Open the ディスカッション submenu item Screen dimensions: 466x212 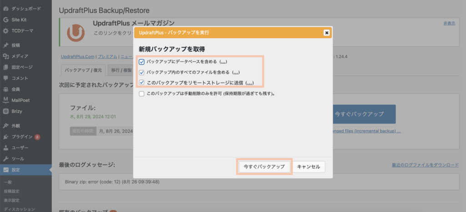click(20, 209)
